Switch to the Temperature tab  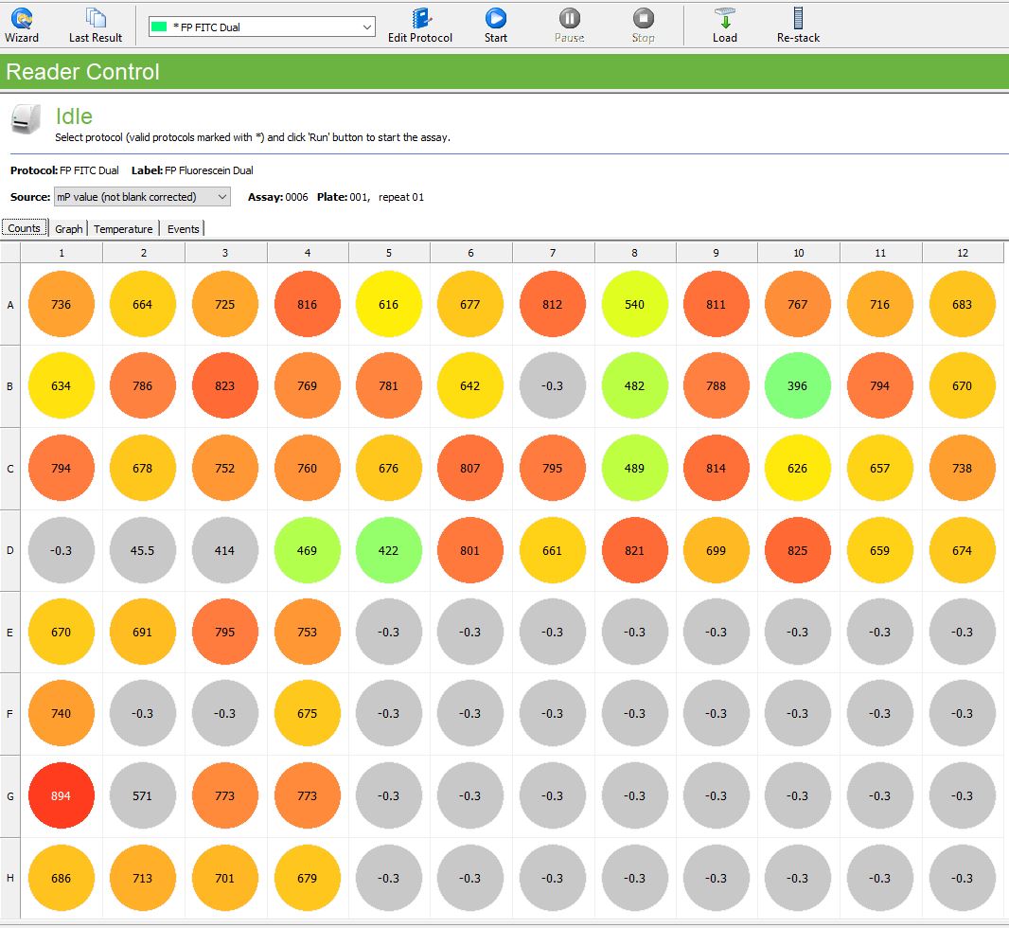tap(123, 229)
